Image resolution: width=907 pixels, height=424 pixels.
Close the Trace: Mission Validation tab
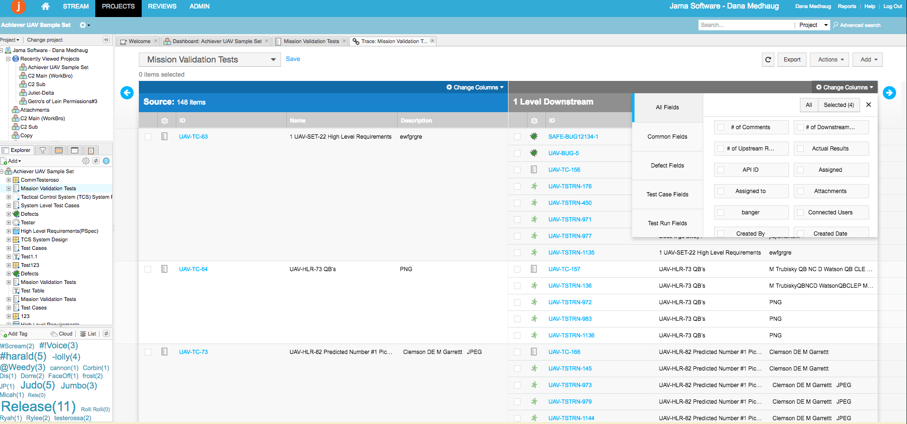[x=432, y=41]
